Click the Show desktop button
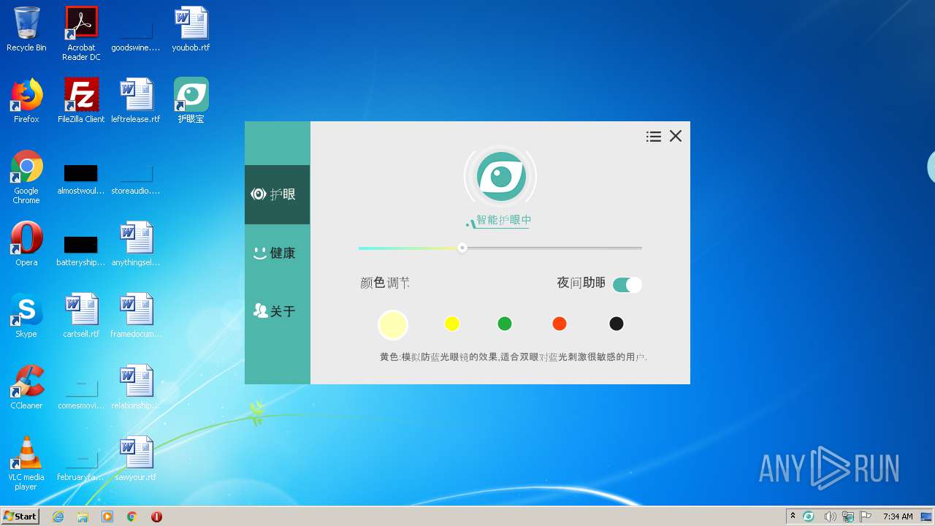Screen dimensions: 935x526 (x=928, y=517)
